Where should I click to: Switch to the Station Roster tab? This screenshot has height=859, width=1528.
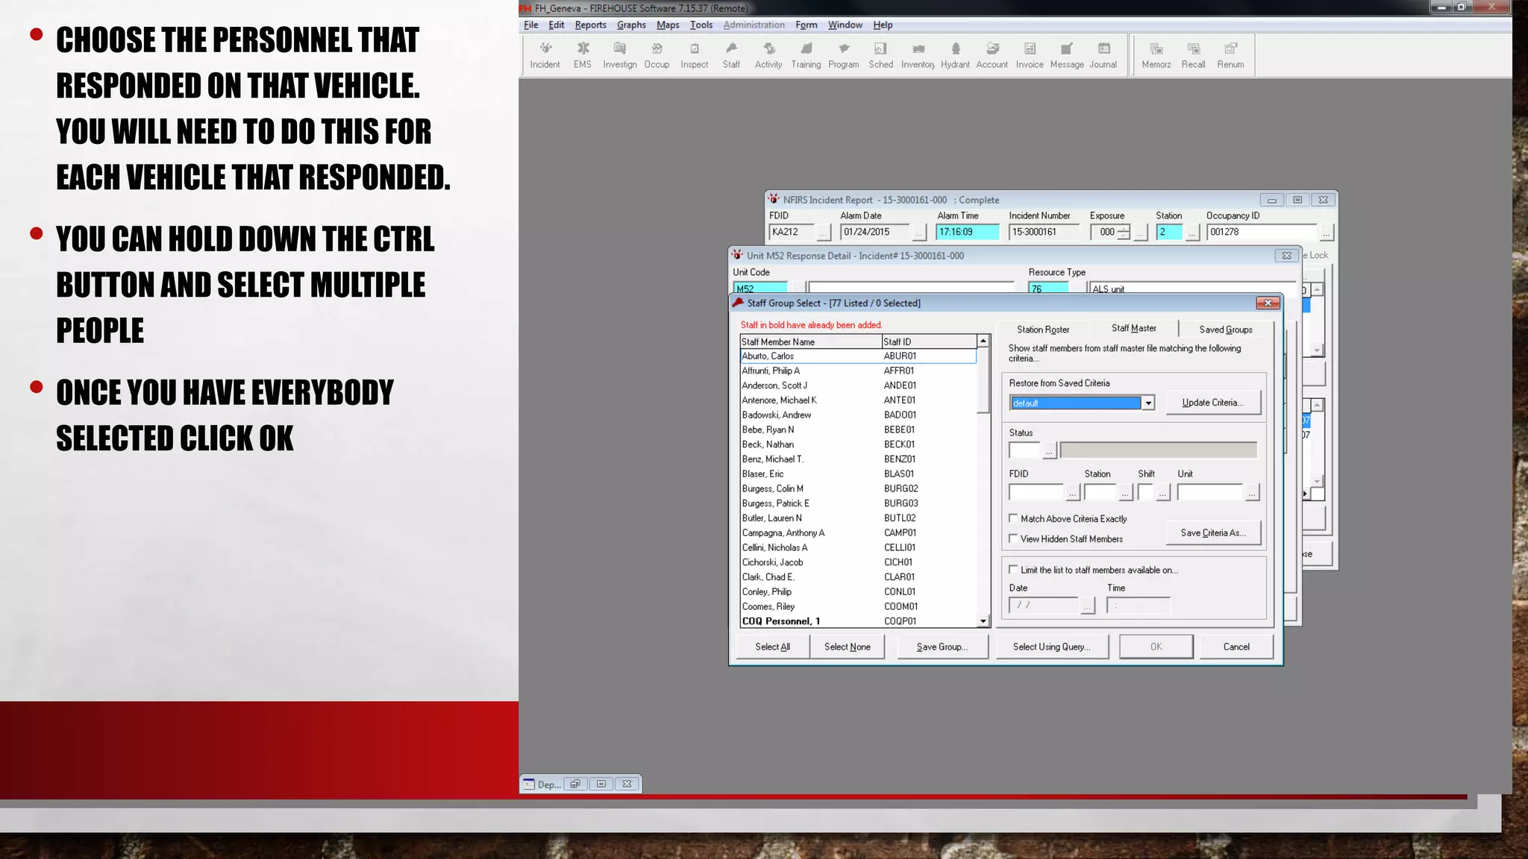pos(1042,330)
